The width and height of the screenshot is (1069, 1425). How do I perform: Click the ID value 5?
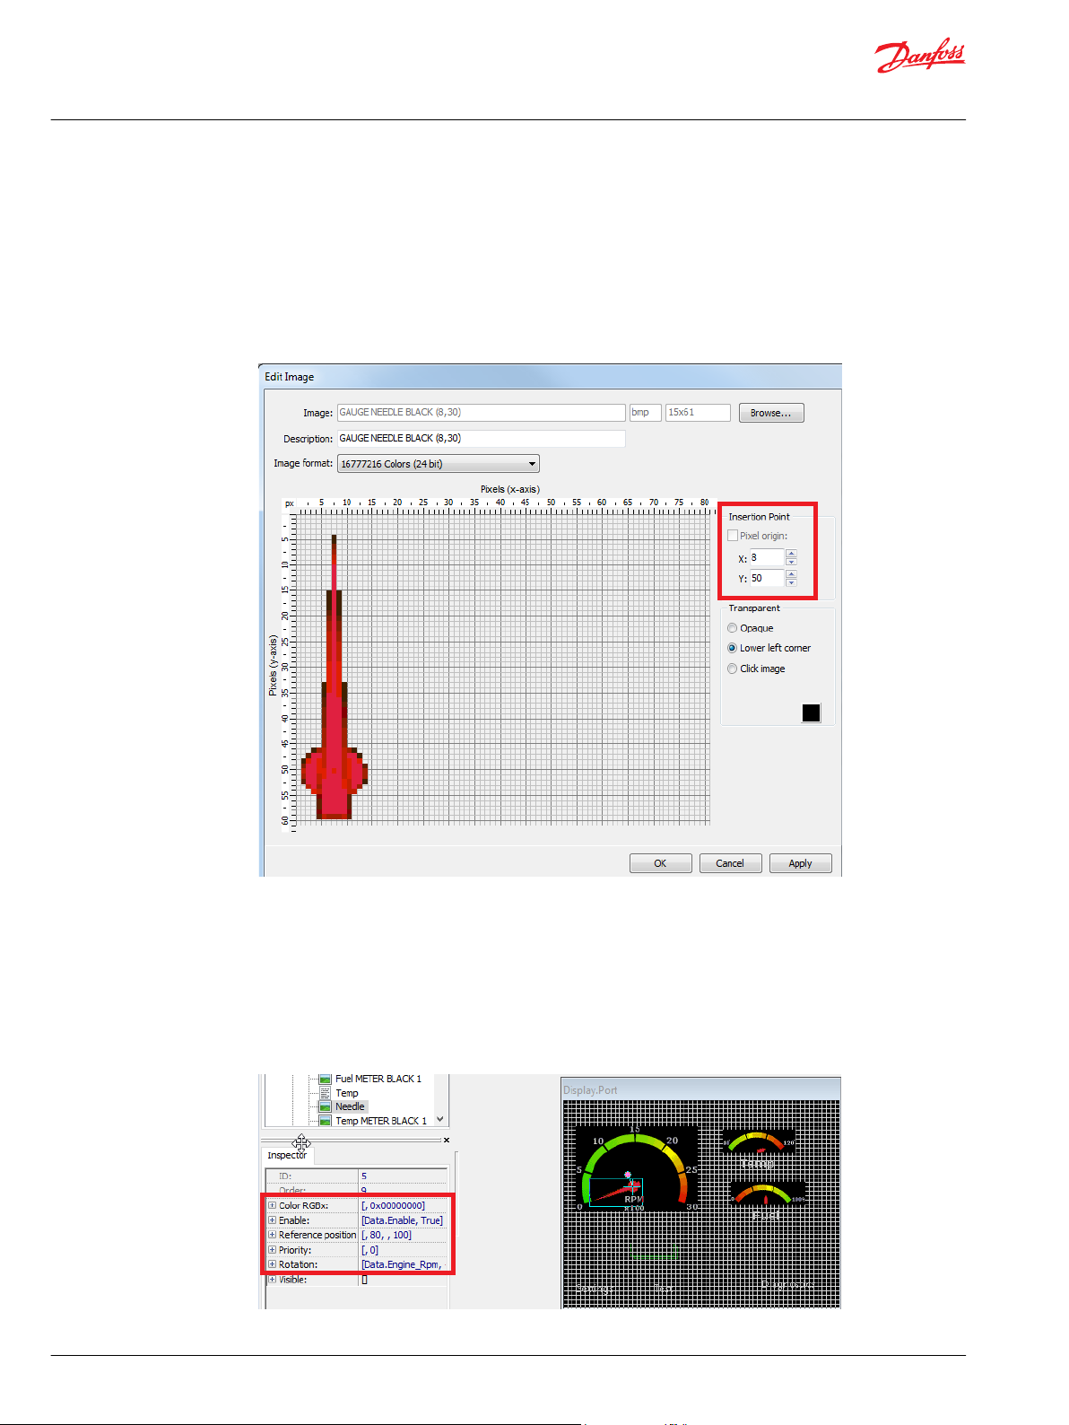[364, 1176]
